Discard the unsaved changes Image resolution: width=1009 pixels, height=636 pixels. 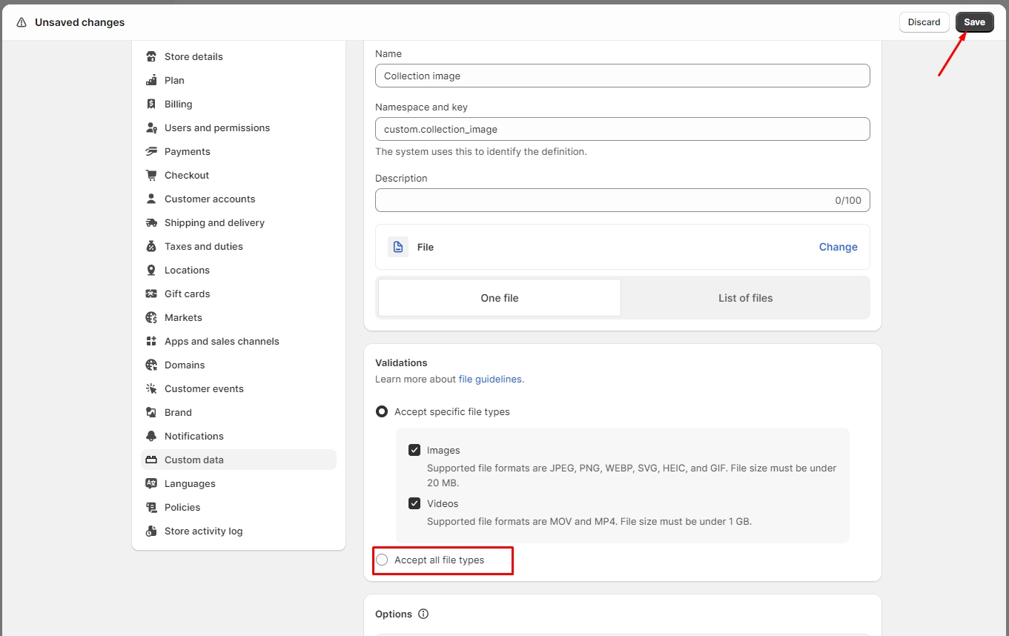pos(924,22)
